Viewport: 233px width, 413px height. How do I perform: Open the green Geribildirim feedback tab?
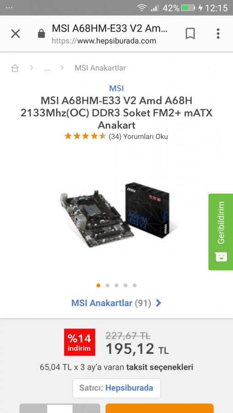(x=221, y=232)
